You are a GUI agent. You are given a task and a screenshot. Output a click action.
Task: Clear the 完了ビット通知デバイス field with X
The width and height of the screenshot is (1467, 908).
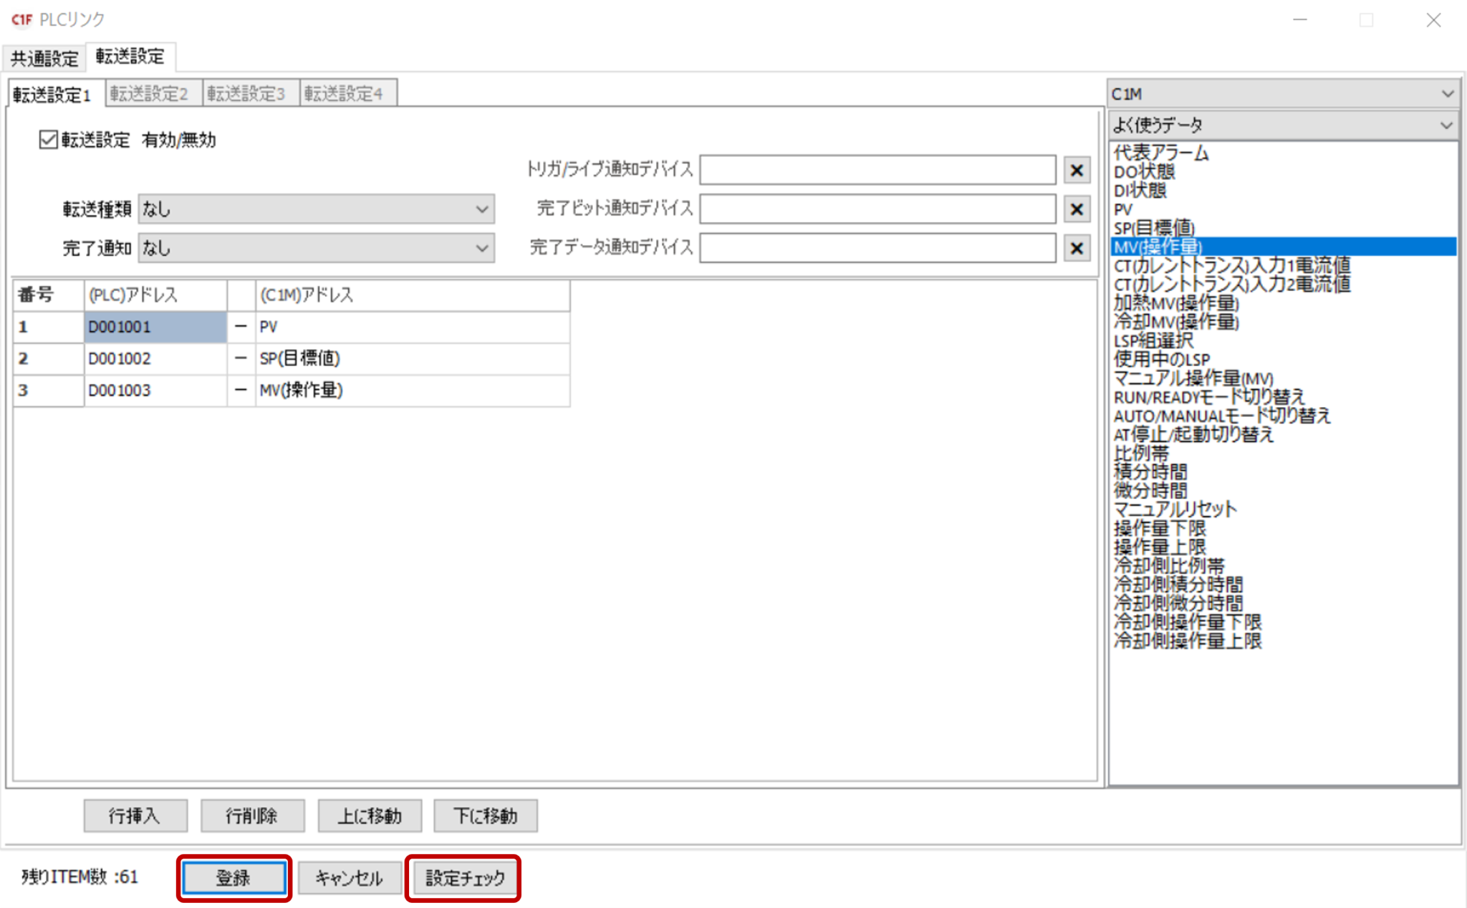point(1076,209)
